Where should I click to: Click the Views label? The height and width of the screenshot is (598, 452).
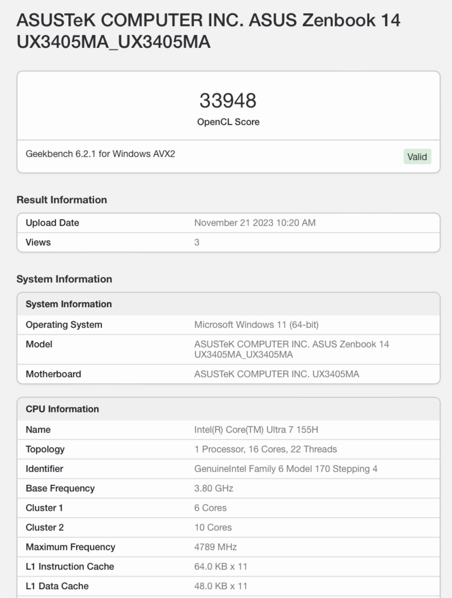pyautogui.click(x=38, y=242)
